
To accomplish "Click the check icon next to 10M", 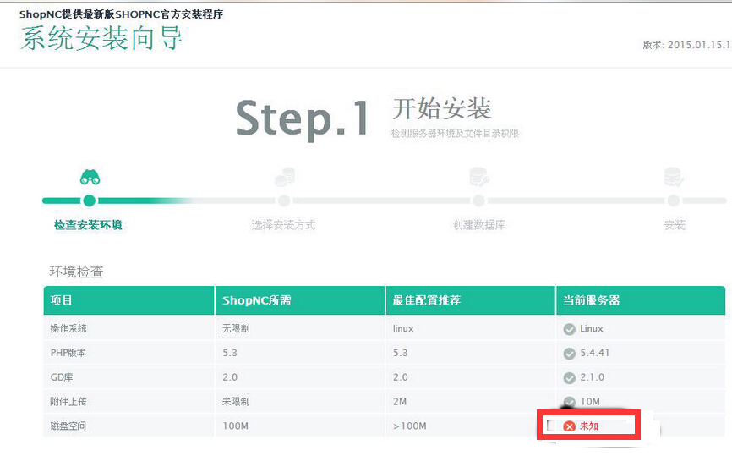I will (x=569, y=402).
